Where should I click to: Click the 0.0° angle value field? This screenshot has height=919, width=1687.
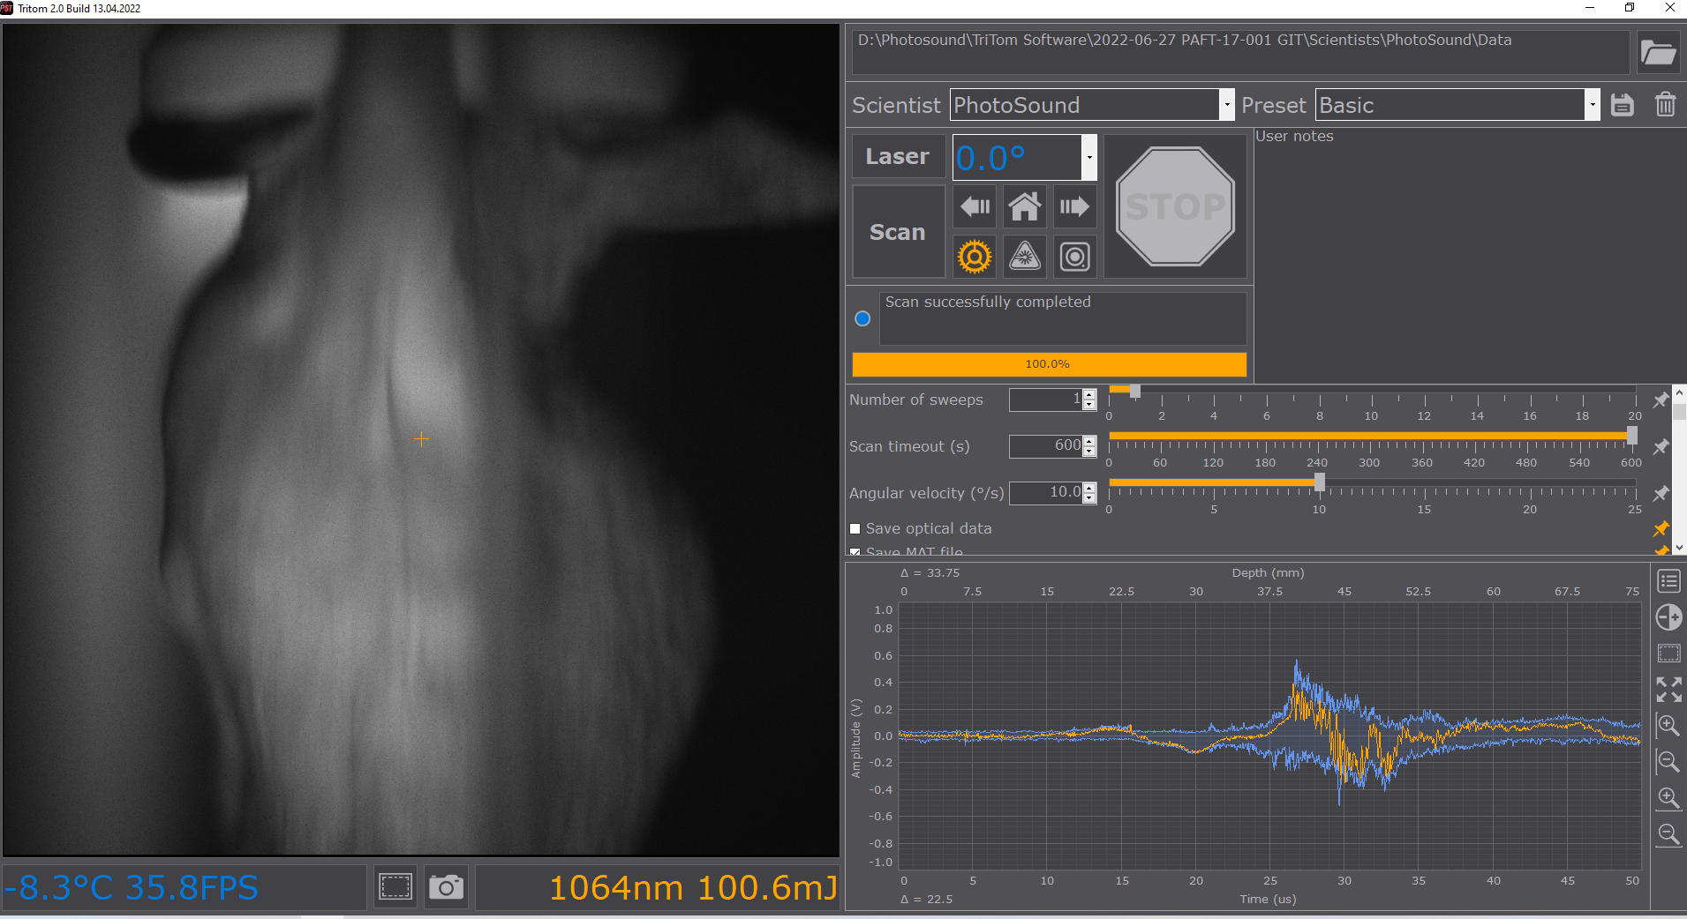(1017, 157)
